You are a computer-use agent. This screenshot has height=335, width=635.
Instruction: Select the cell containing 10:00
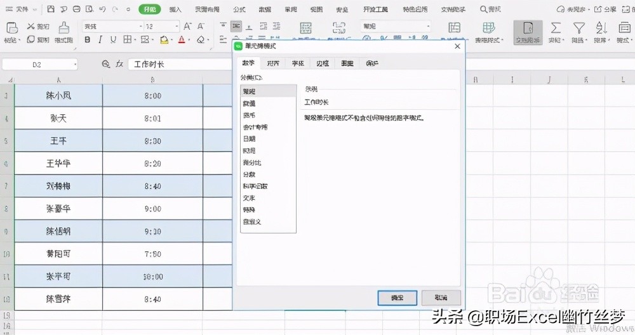pyautogui.click(x=152, y=277)
